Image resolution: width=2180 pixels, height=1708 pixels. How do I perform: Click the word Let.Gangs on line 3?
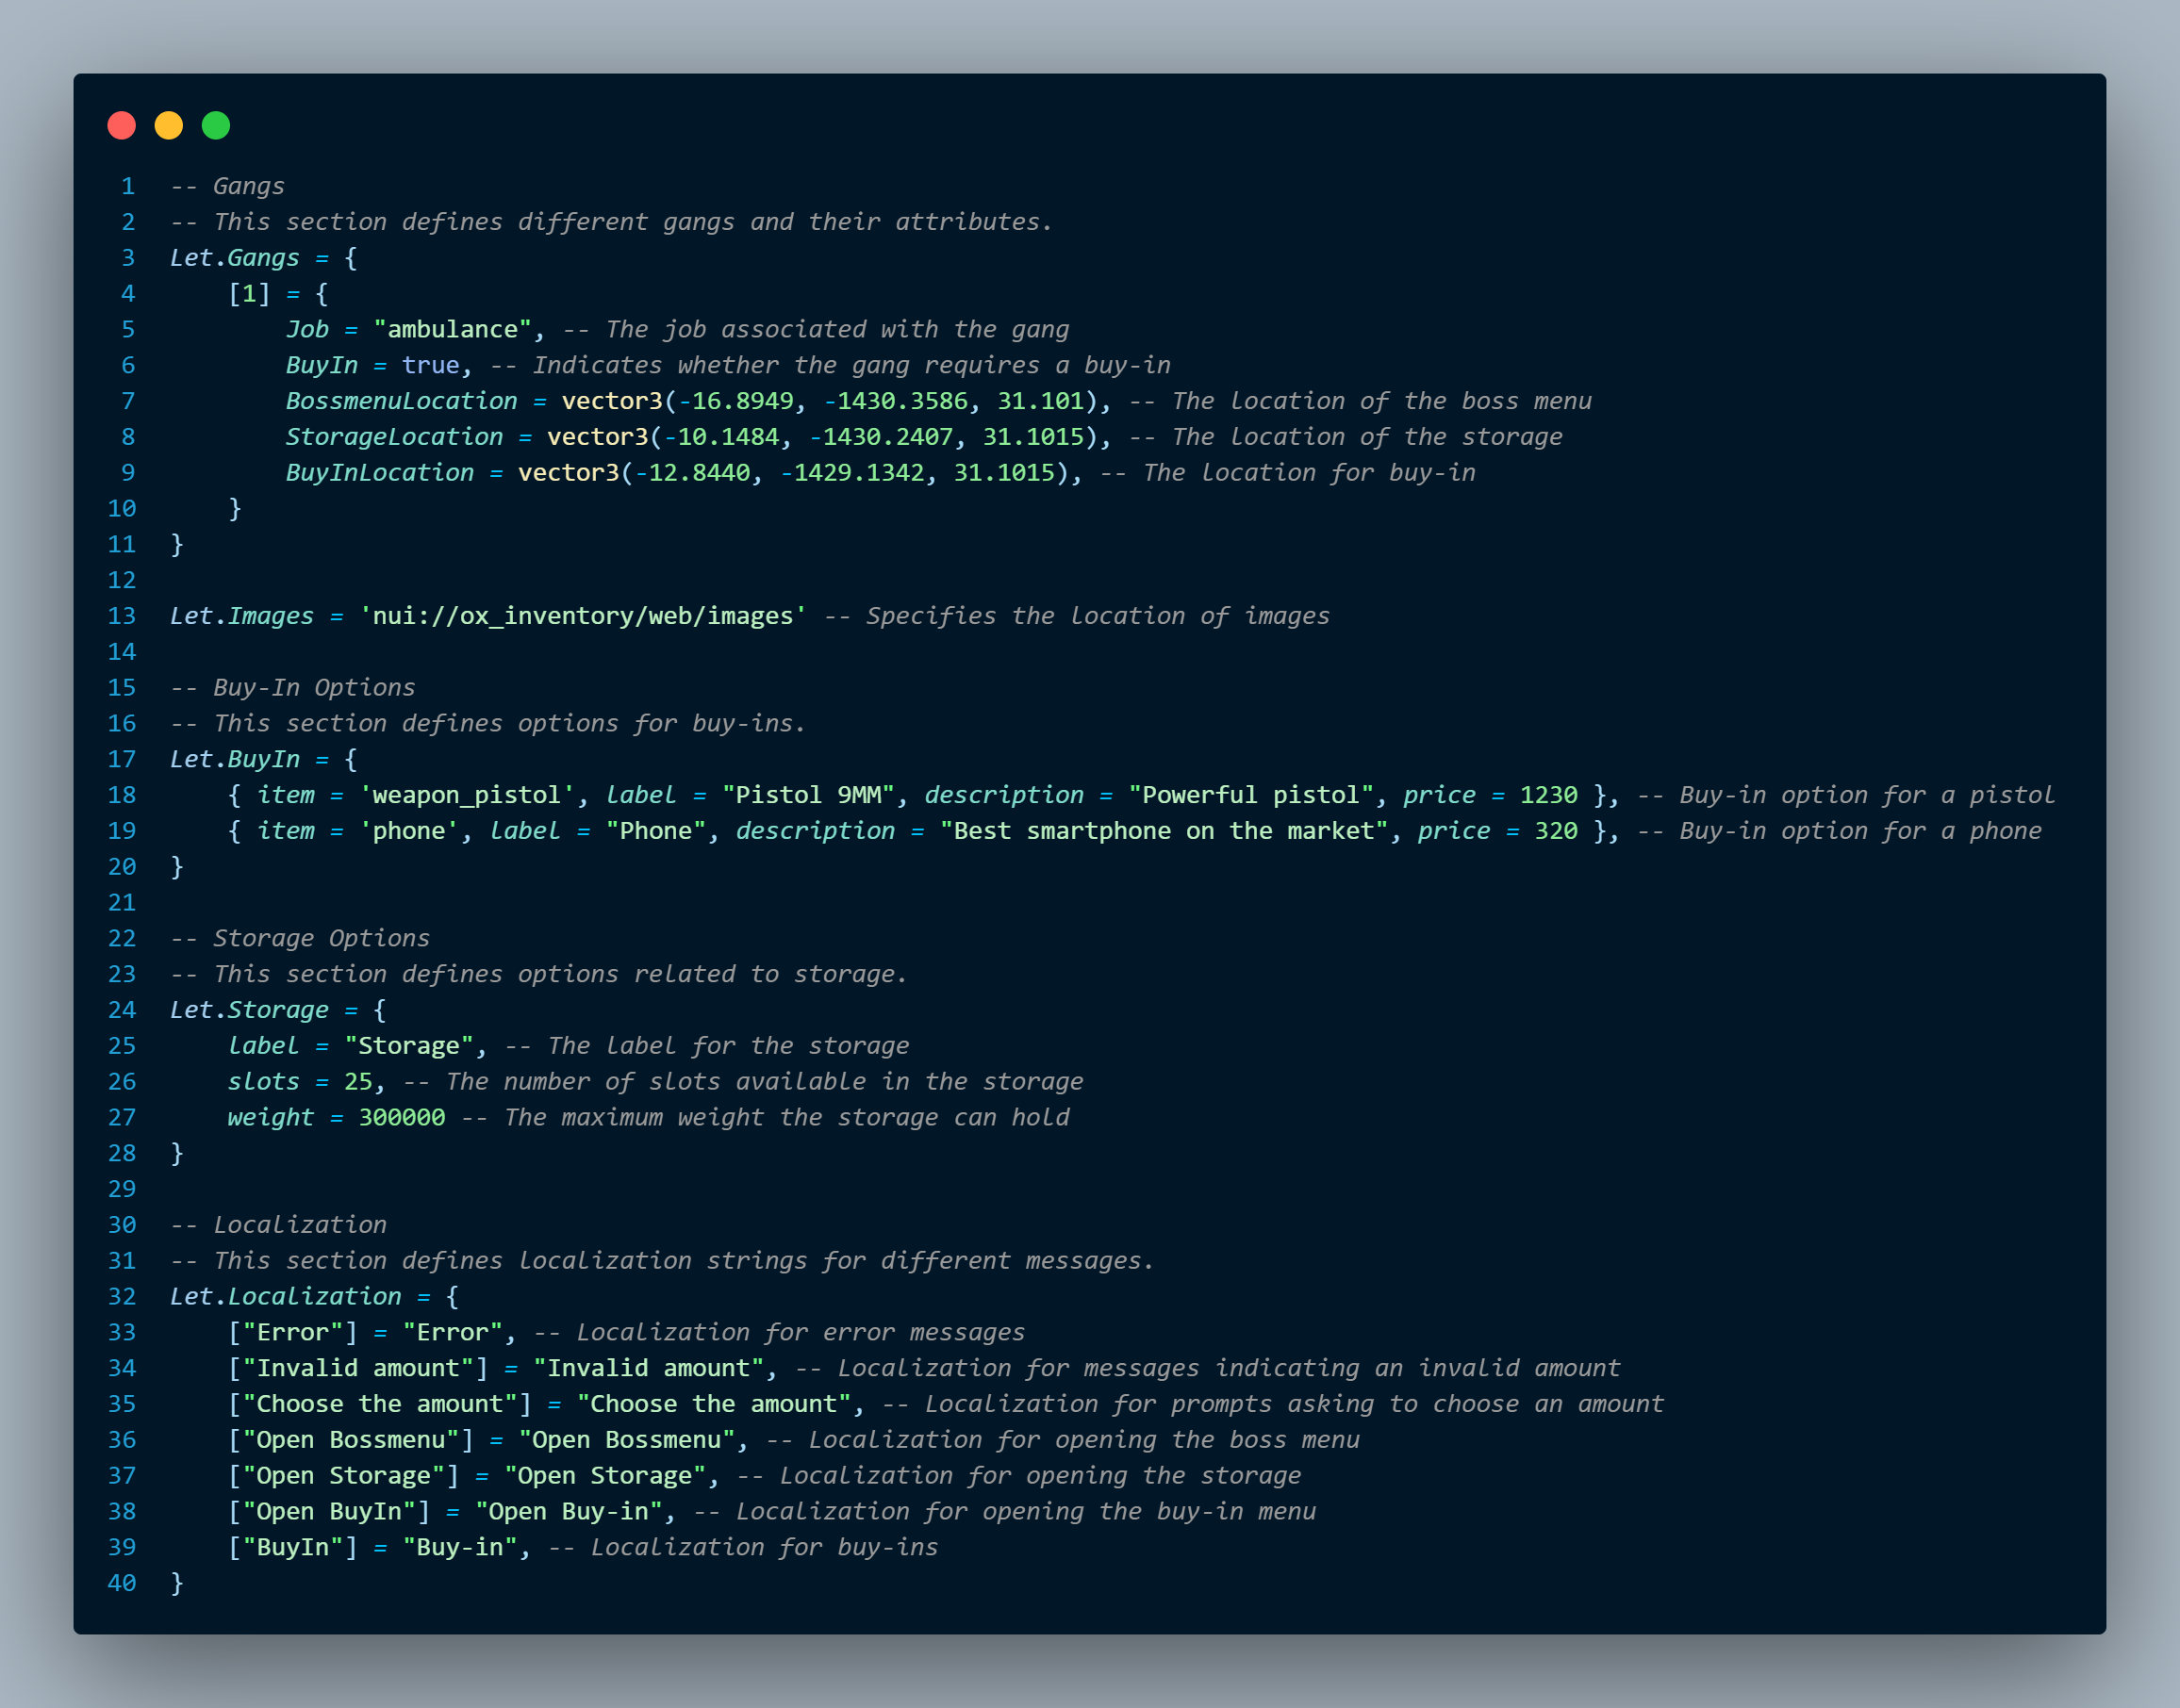[x=235, y=258]
